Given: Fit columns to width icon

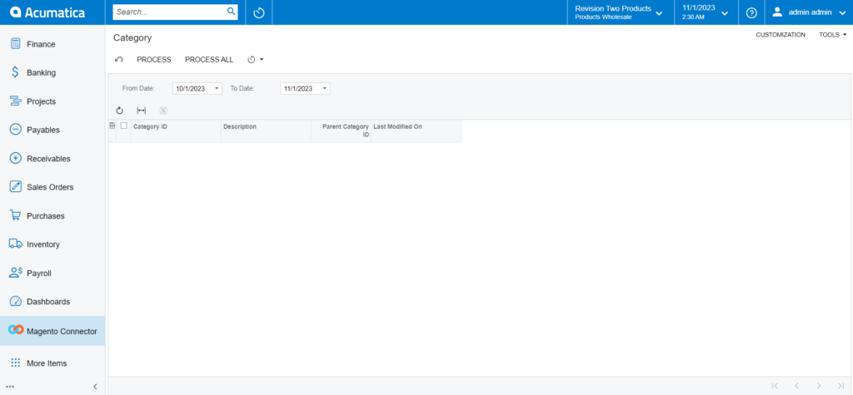Looking at the screenshot, I should pyautogui.click(x=142, y=111).
